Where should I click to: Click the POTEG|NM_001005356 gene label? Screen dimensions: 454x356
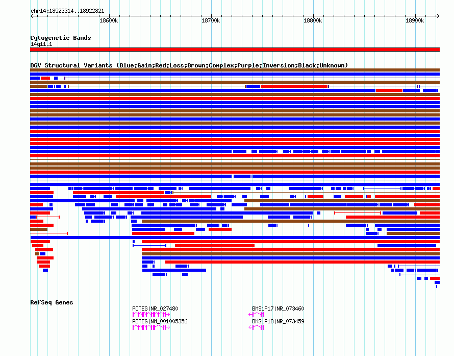160,321
